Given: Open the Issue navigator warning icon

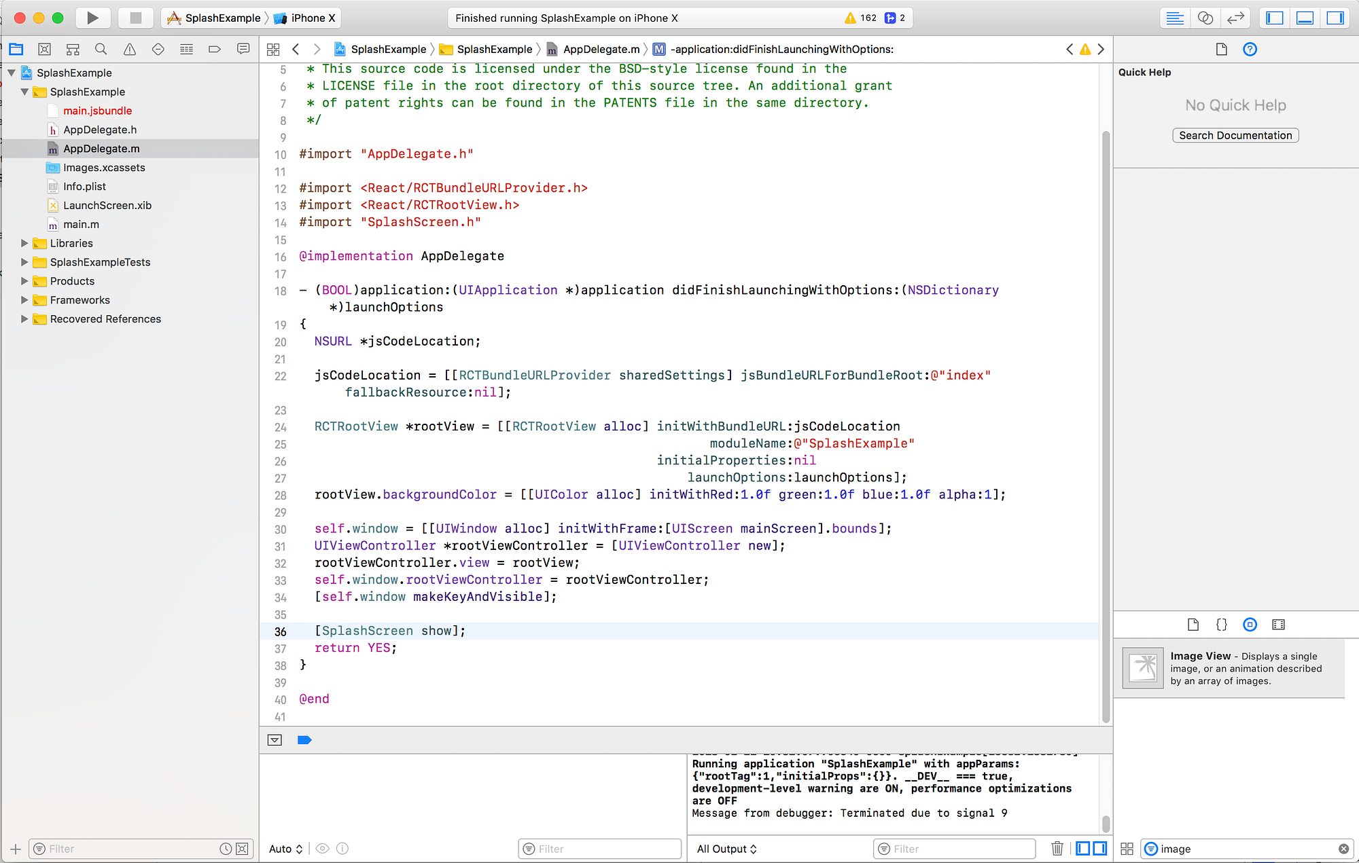Looking at the screenshot, I should pos(130,49).
